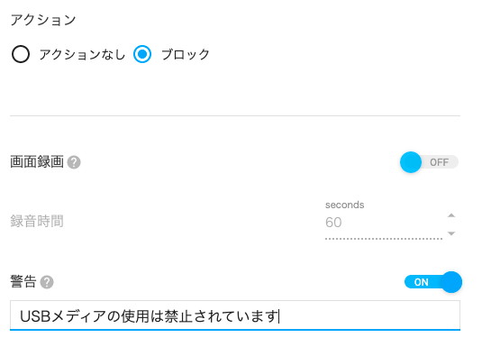
Task: Click the seconds unit label
Action: pos(344,205)
